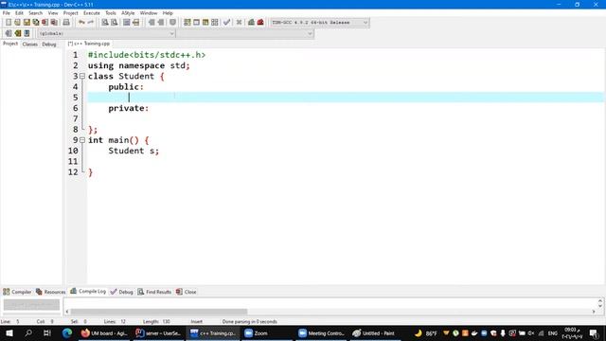Click the Toggle Bookmark shield icon
The height and width of the screenshot is (341, 606).
coord(172,23)
